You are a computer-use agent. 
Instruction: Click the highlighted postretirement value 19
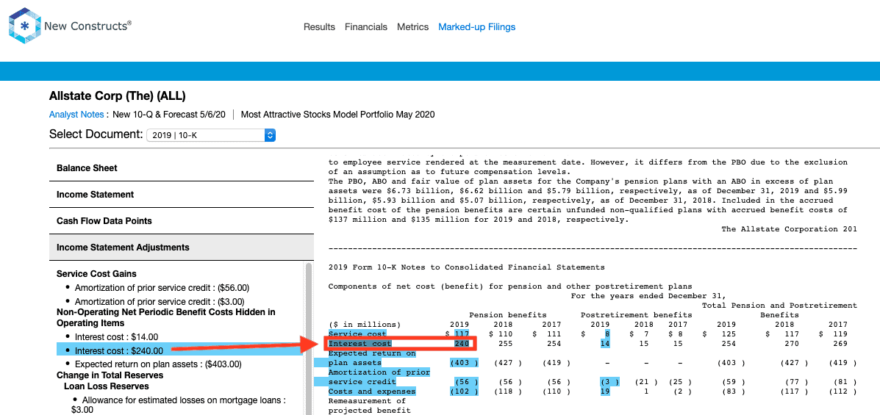[x=605, y=391]
